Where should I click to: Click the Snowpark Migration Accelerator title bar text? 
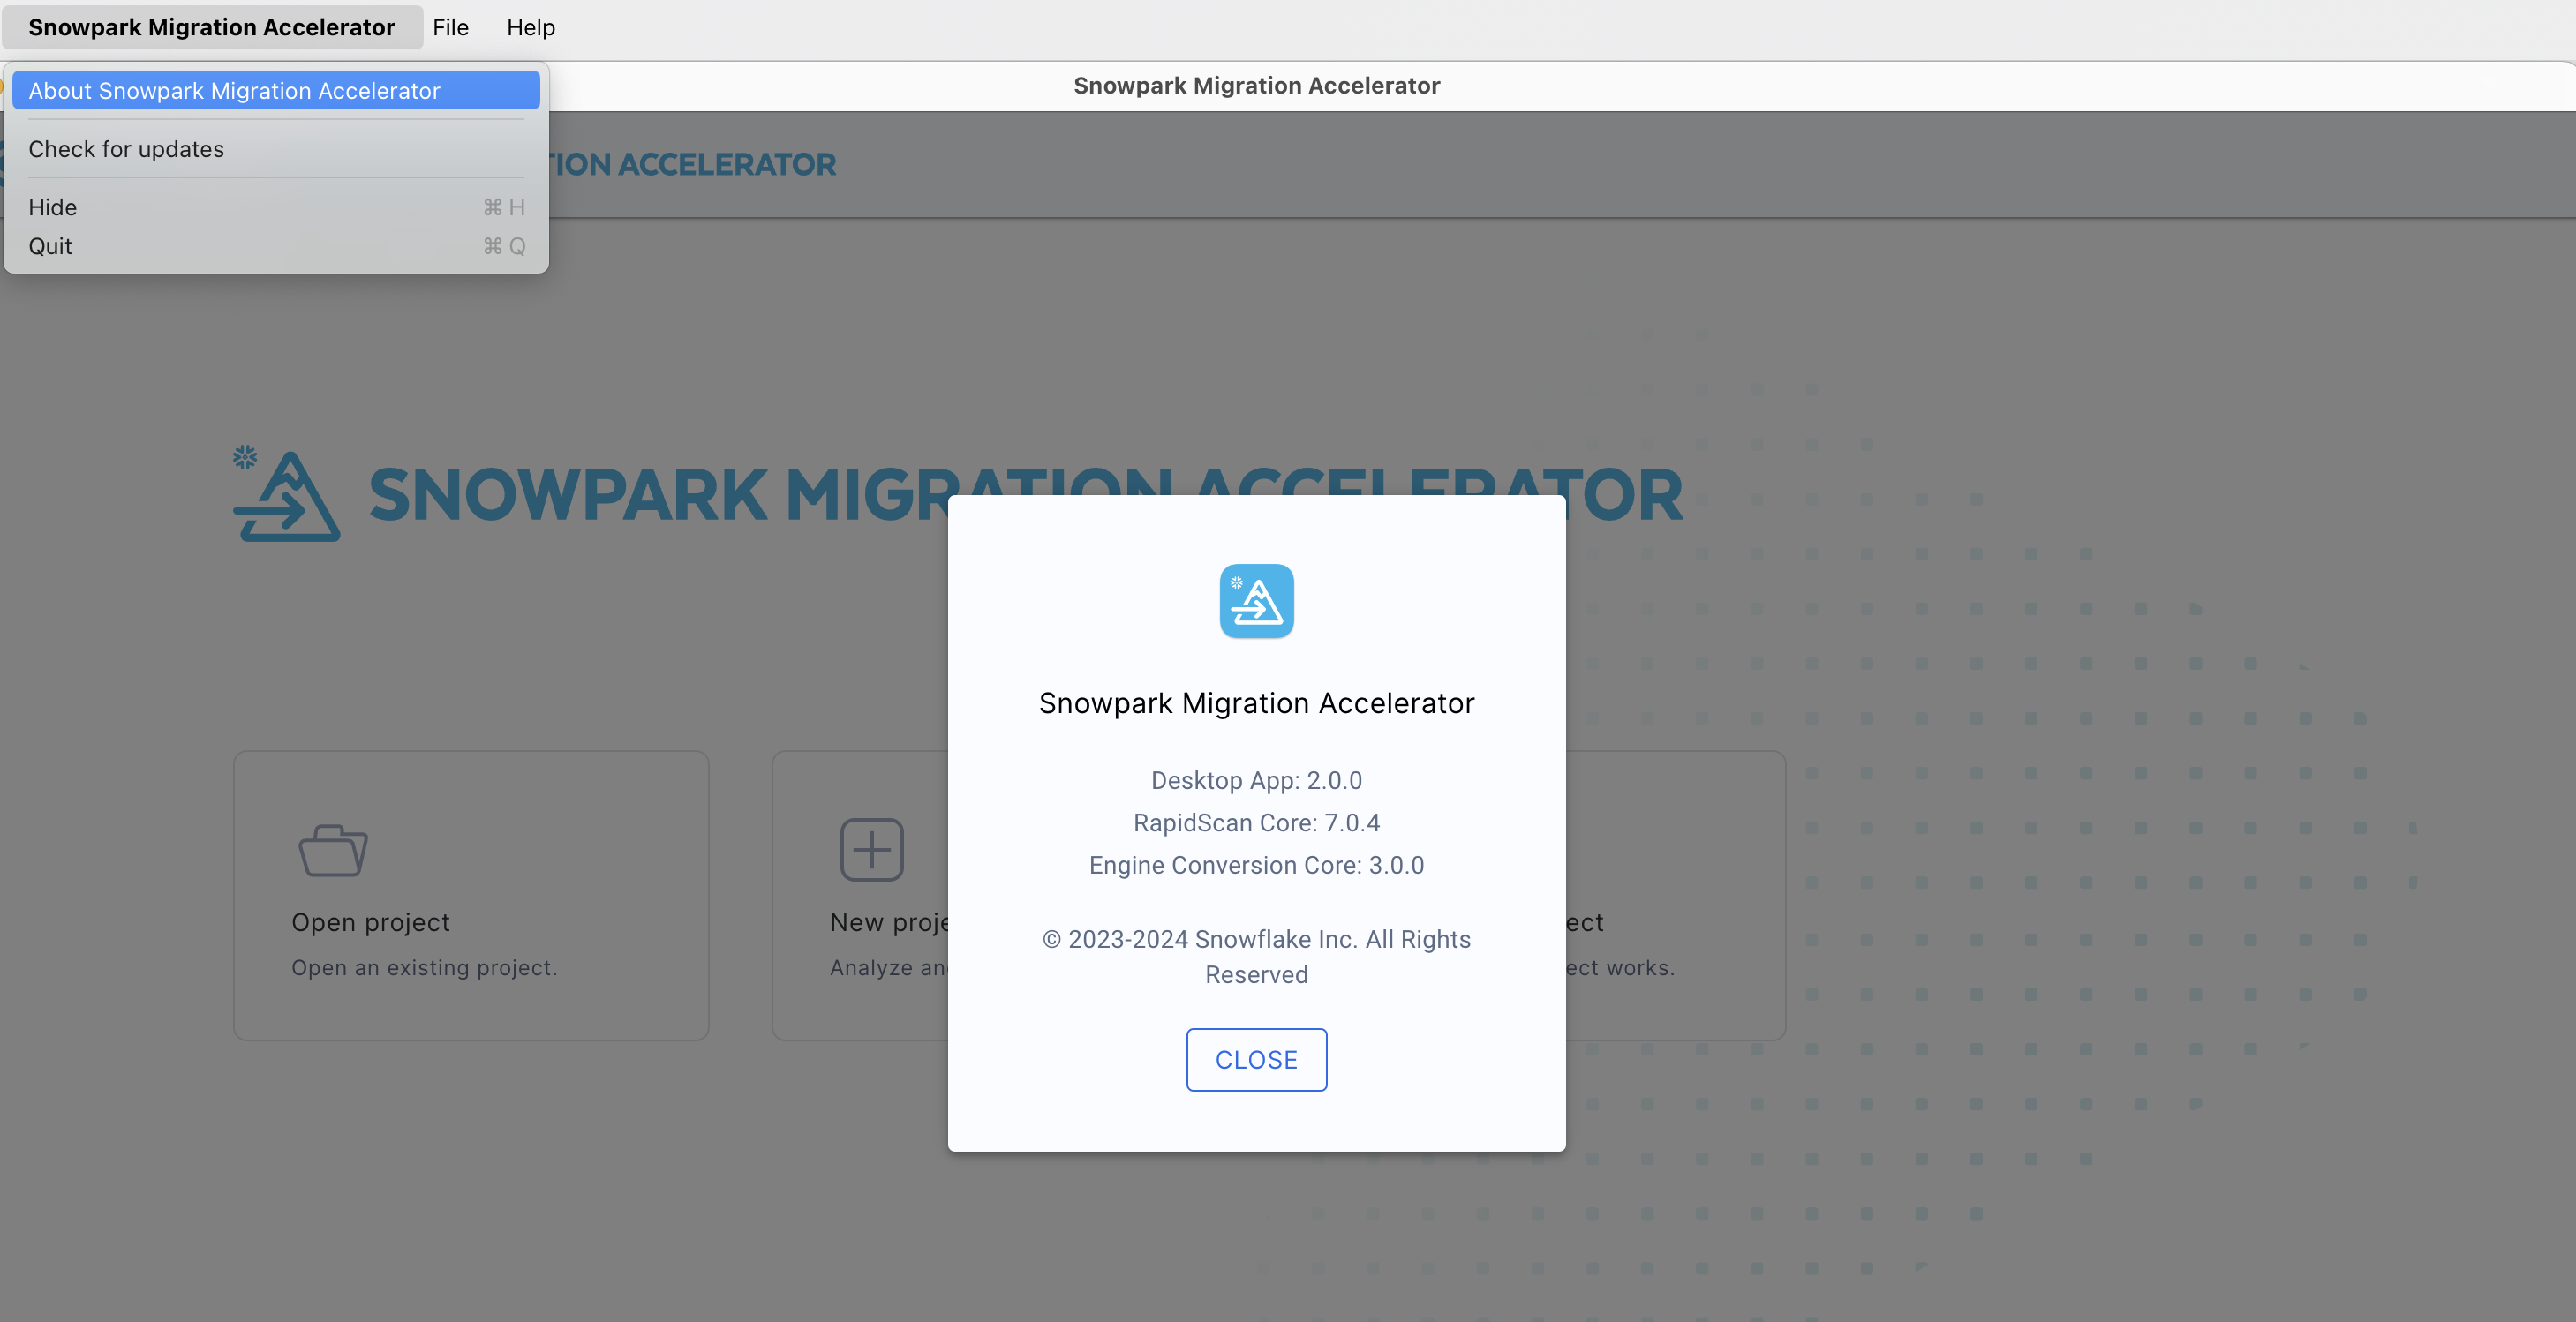(x=1256, y=85)
